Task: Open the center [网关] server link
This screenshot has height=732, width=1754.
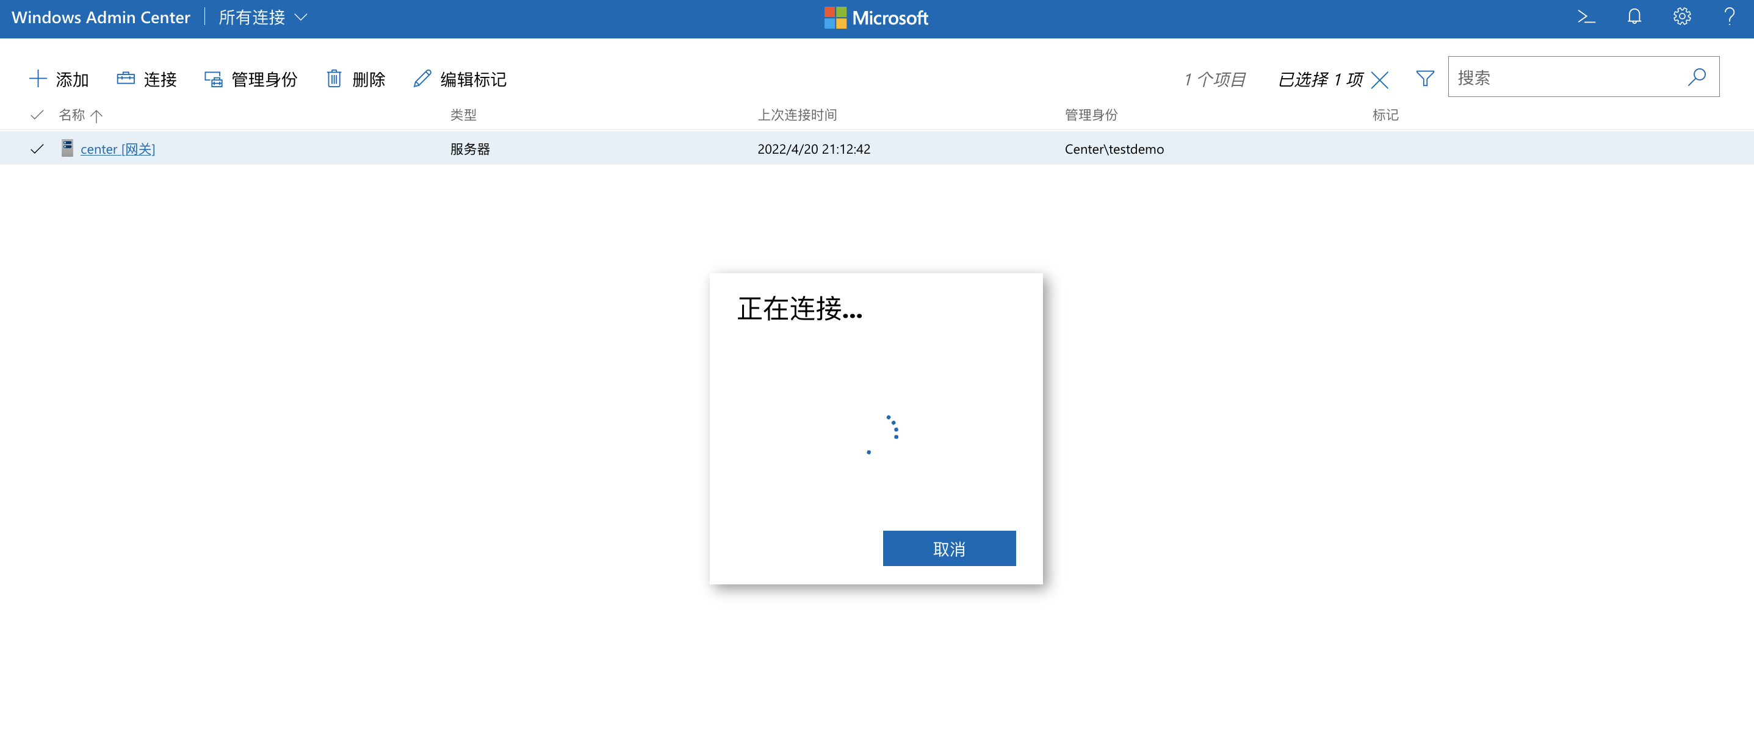Action: 117,148
